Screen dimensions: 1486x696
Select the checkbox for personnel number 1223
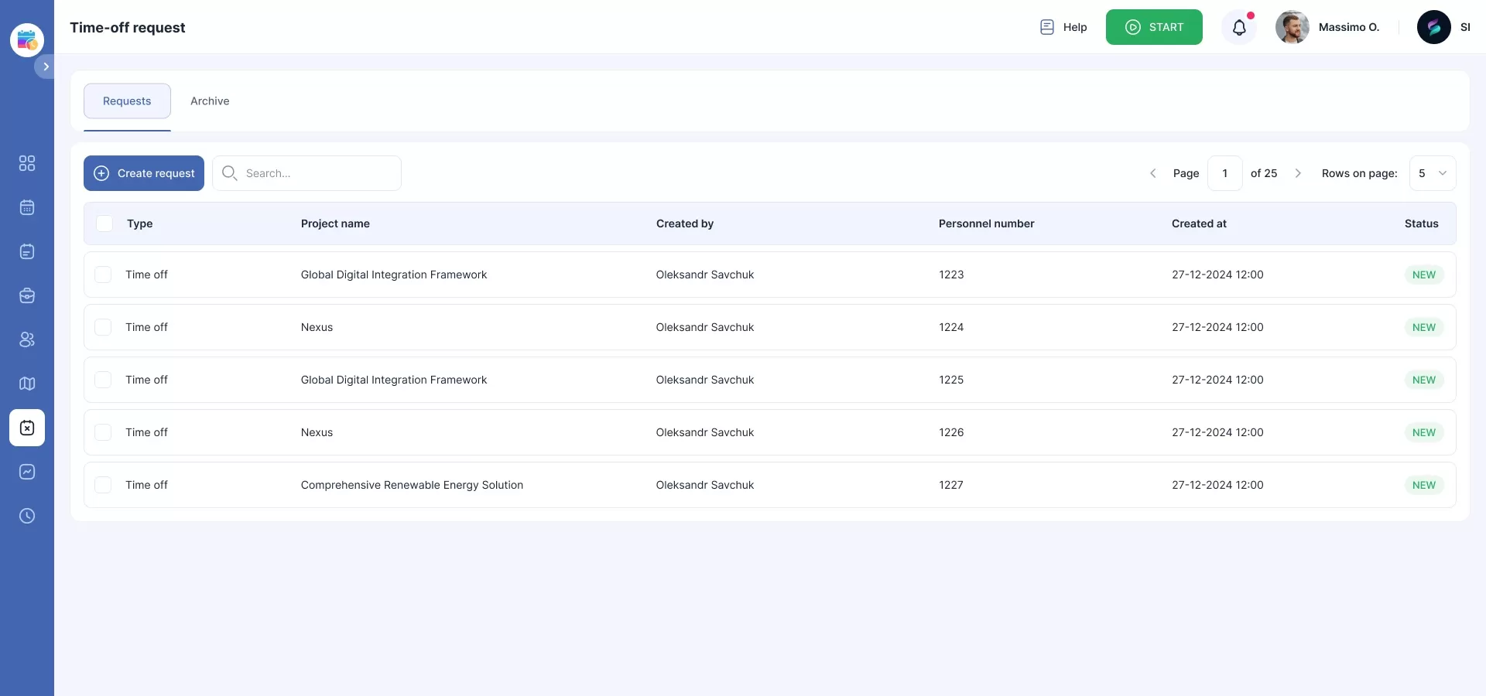[103, 275]
